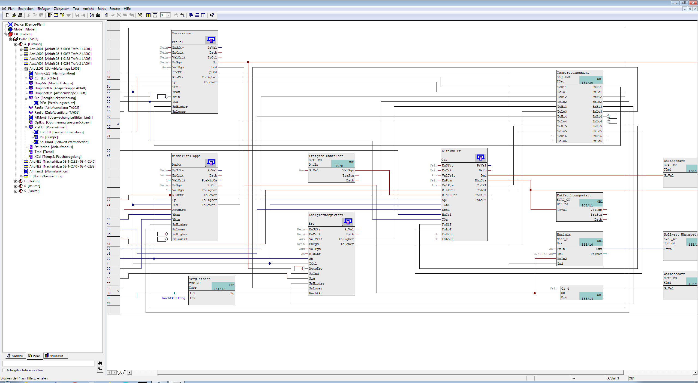698x383 pixels.
Task: Open the Zielsystem menu
Action: [x=61, y=9]
